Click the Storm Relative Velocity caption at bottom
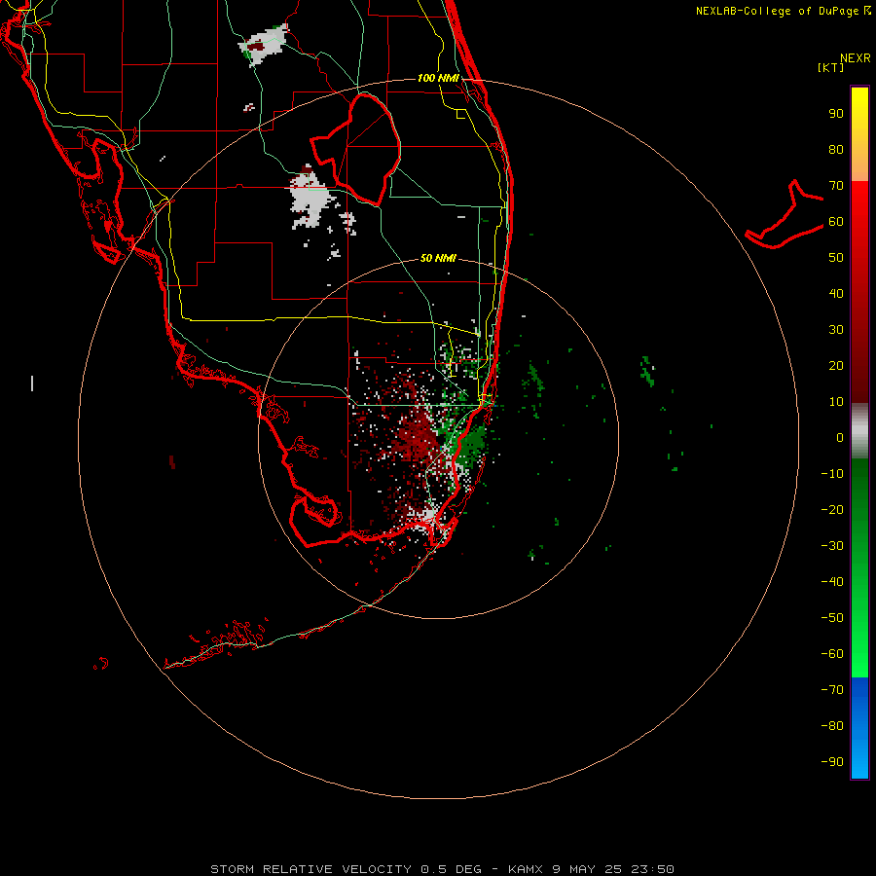 [442, 869]
